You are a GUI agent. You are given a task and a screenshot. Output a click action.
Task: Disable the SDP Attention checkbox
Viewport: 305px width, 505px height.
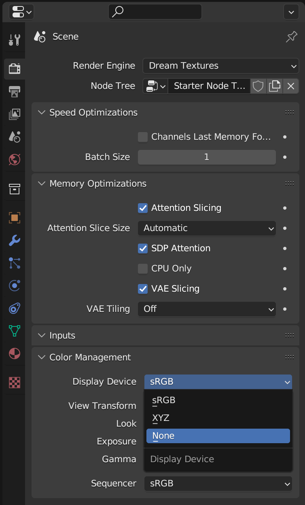click(143, 248)
